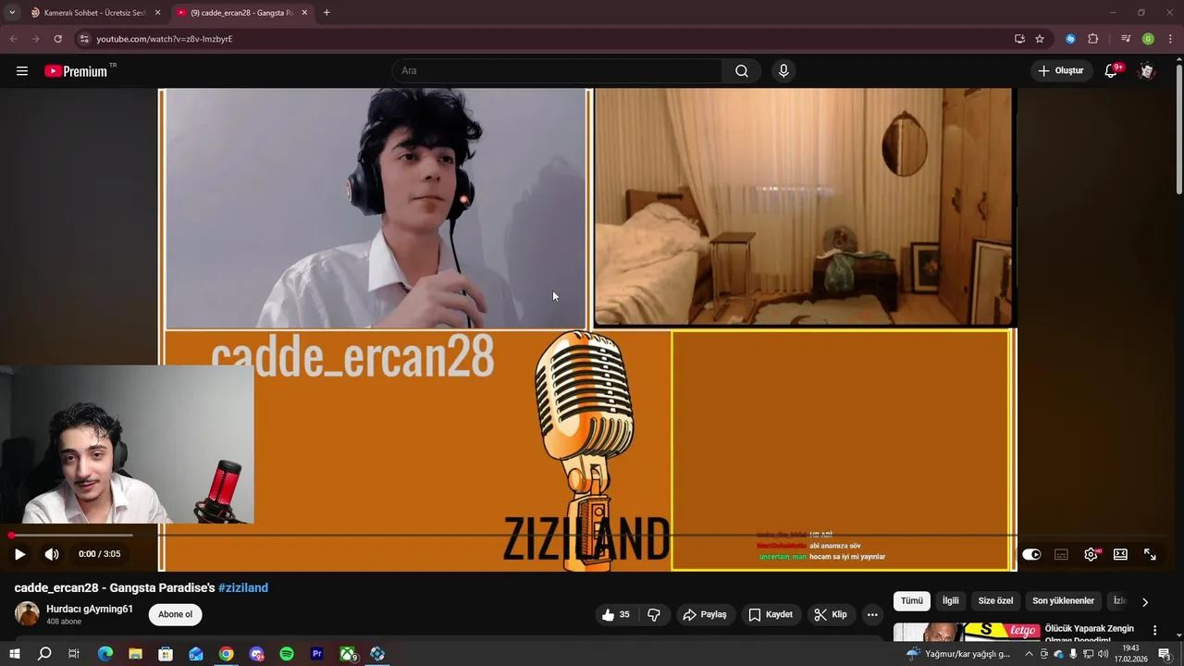Close the Kameralı Sohbet tab

point(157,13)
